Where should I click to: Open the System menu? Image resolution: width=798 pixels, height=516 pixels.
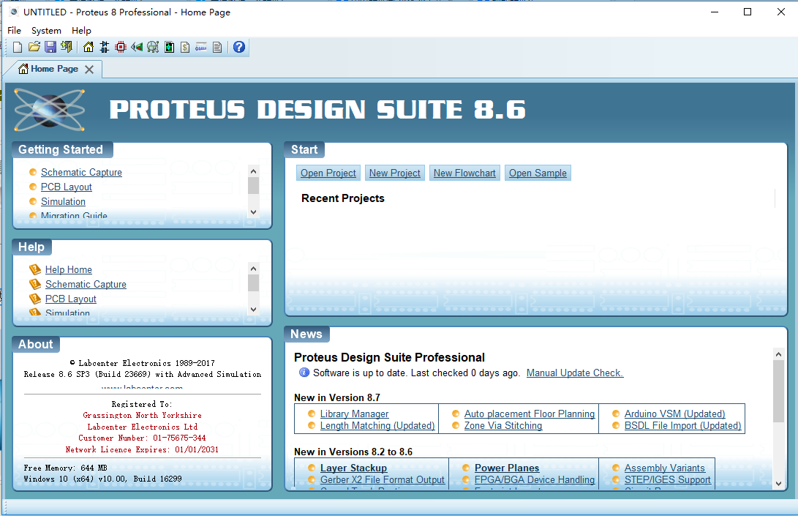point(46,31)
